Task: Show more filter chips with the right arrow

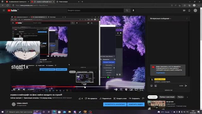Action: (x=187, y=97)
